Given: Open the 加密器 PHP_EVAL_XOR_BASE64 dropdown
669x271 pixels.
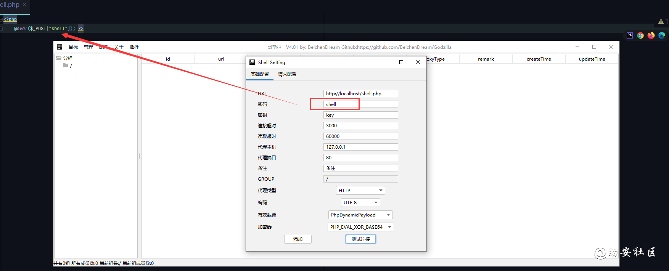Looking at the screenshot, I should [x=360, y=227].
